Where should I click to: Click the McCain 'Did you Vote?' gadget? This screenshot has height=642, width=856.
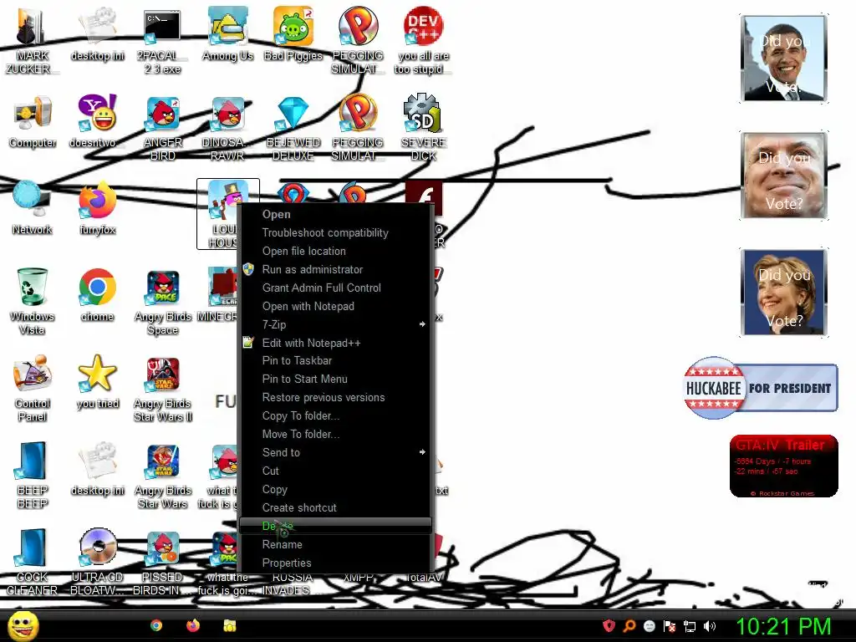tap(784, 176)
